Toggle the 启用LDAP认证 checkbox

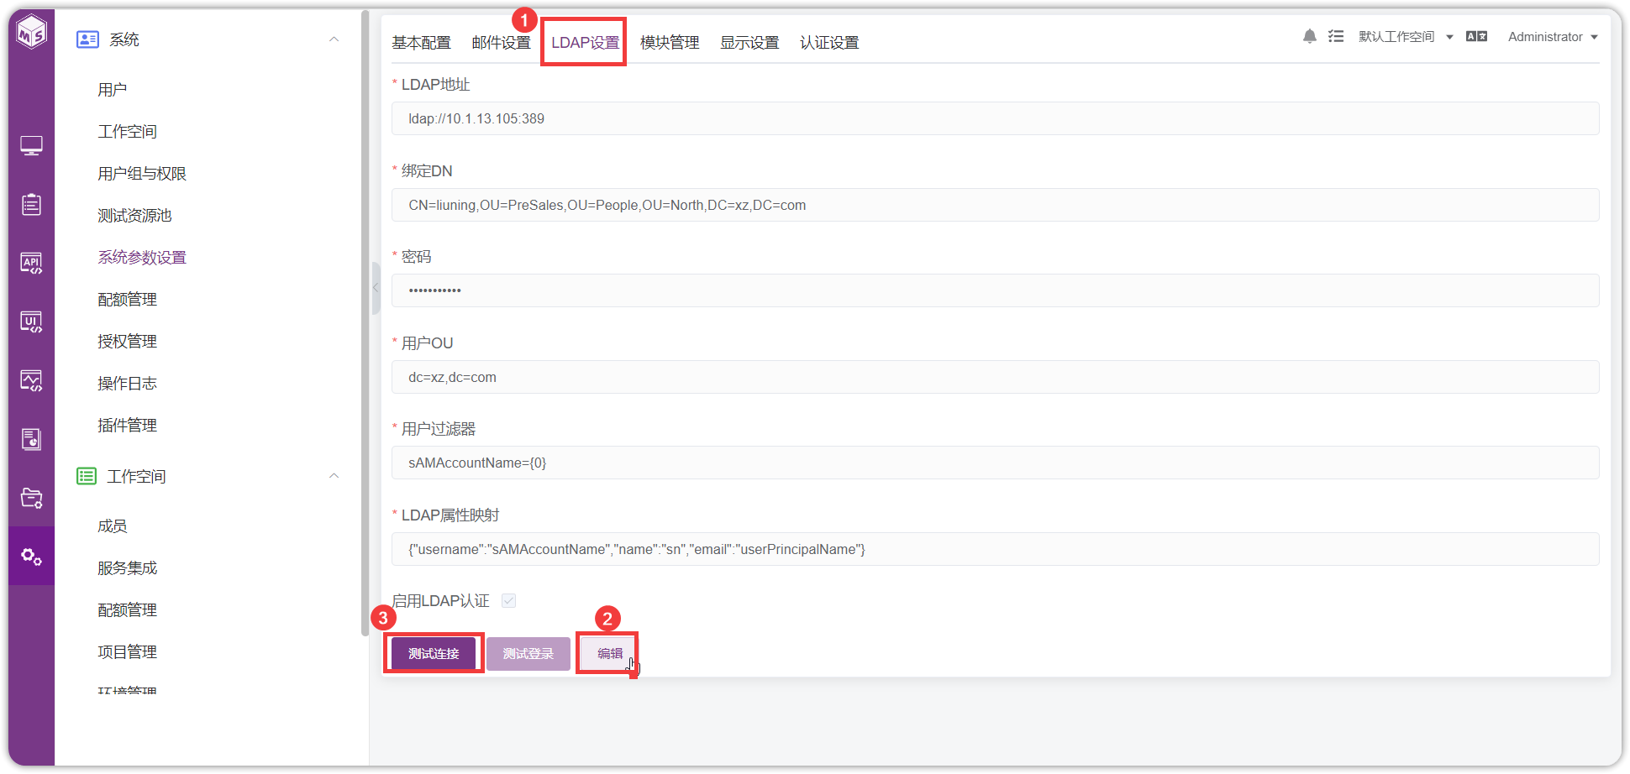point(508,600)
